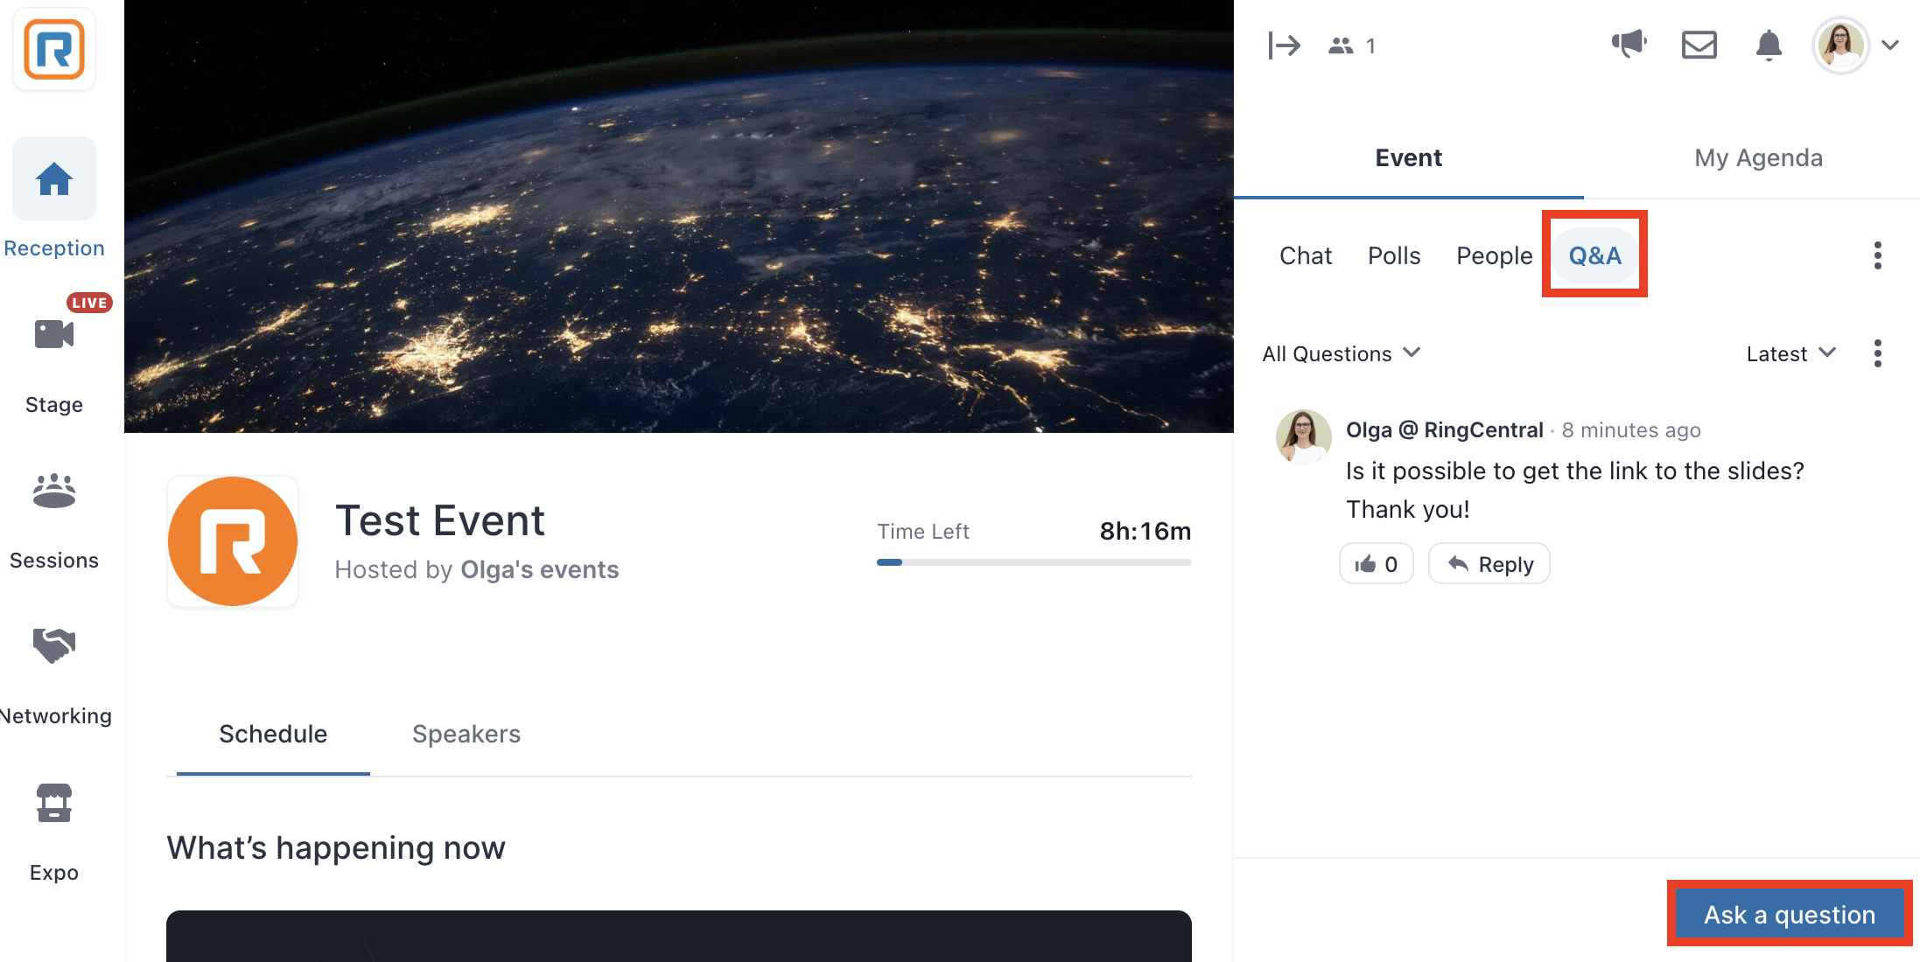
Task: Click the earth banner image
Action: [679, 216]
